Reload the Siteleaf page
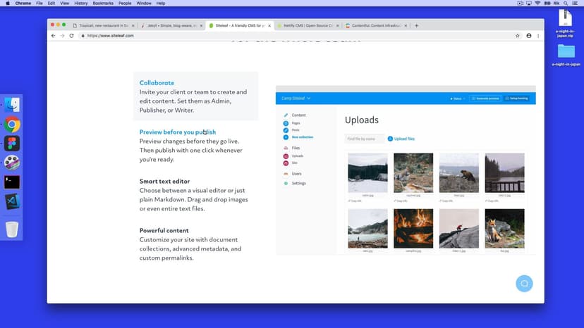Screen dimensions: 584x328 point(71,35)
